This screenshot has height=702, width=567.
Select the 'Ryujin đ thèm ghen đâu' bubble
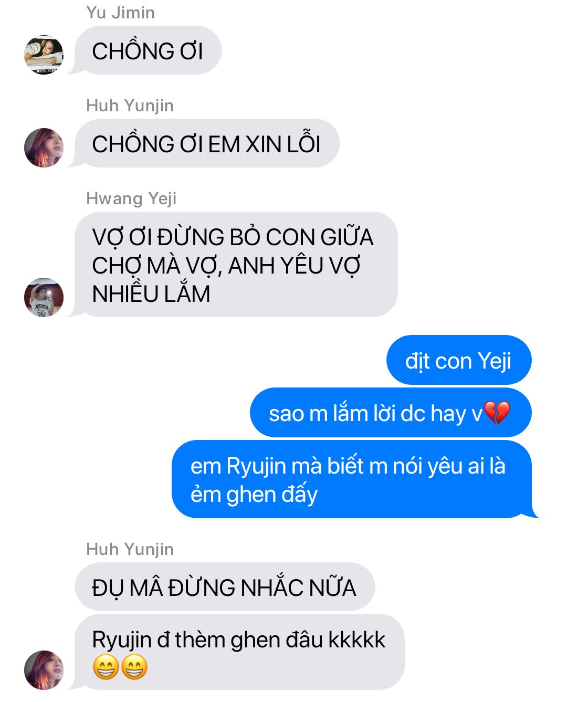click(x=239, y=652)
